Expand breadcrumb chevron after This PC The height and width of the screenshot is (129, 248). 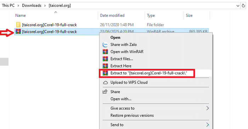click(18, 6)
